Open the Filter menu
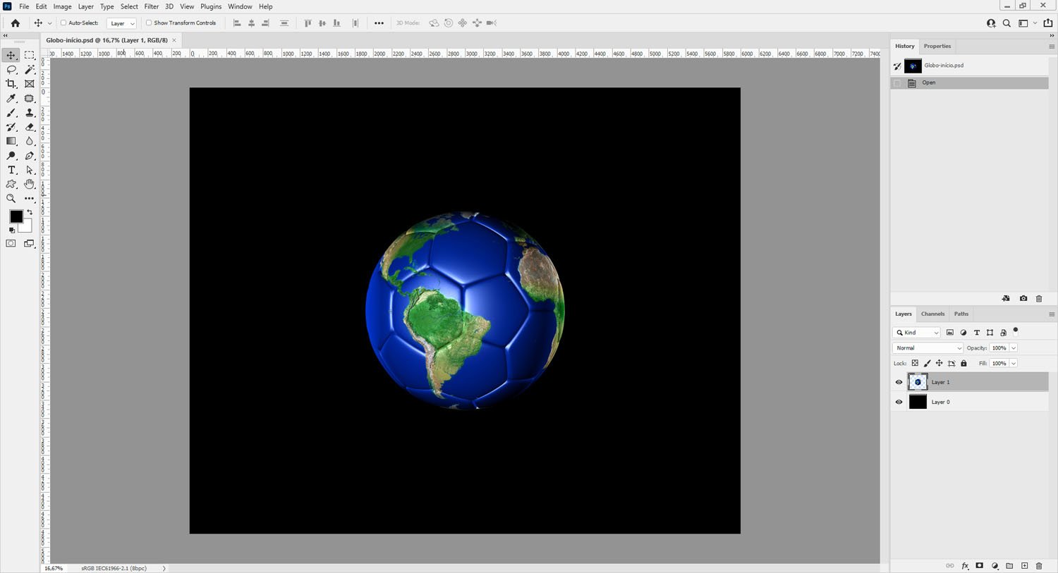 (x=152, y=6)
